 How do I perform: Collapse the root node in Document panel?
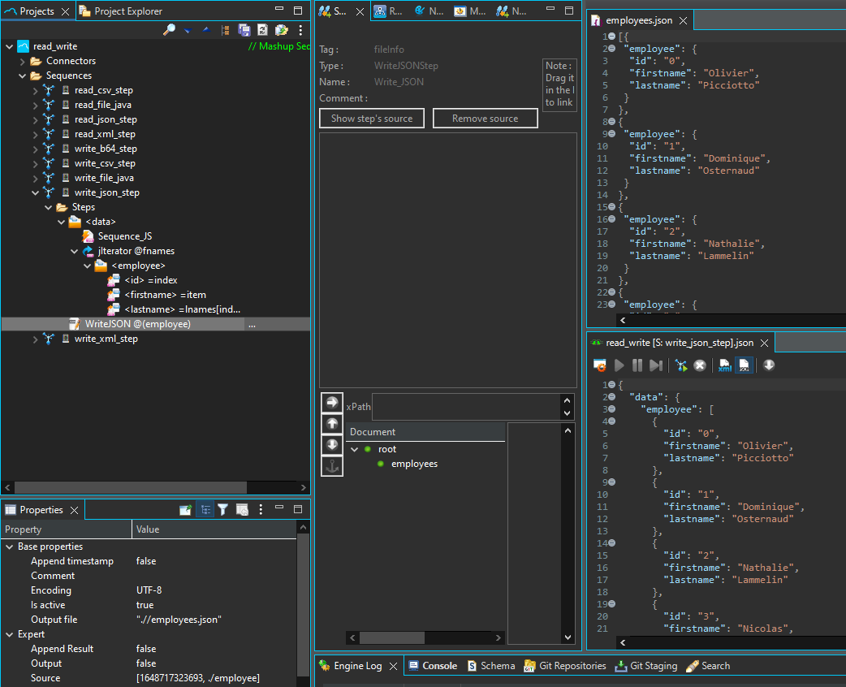(x=354, y=448)
